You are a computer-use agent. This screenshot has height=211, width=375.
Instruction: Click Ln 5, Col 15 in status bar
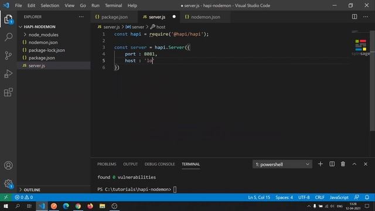(x=259, y=198)
